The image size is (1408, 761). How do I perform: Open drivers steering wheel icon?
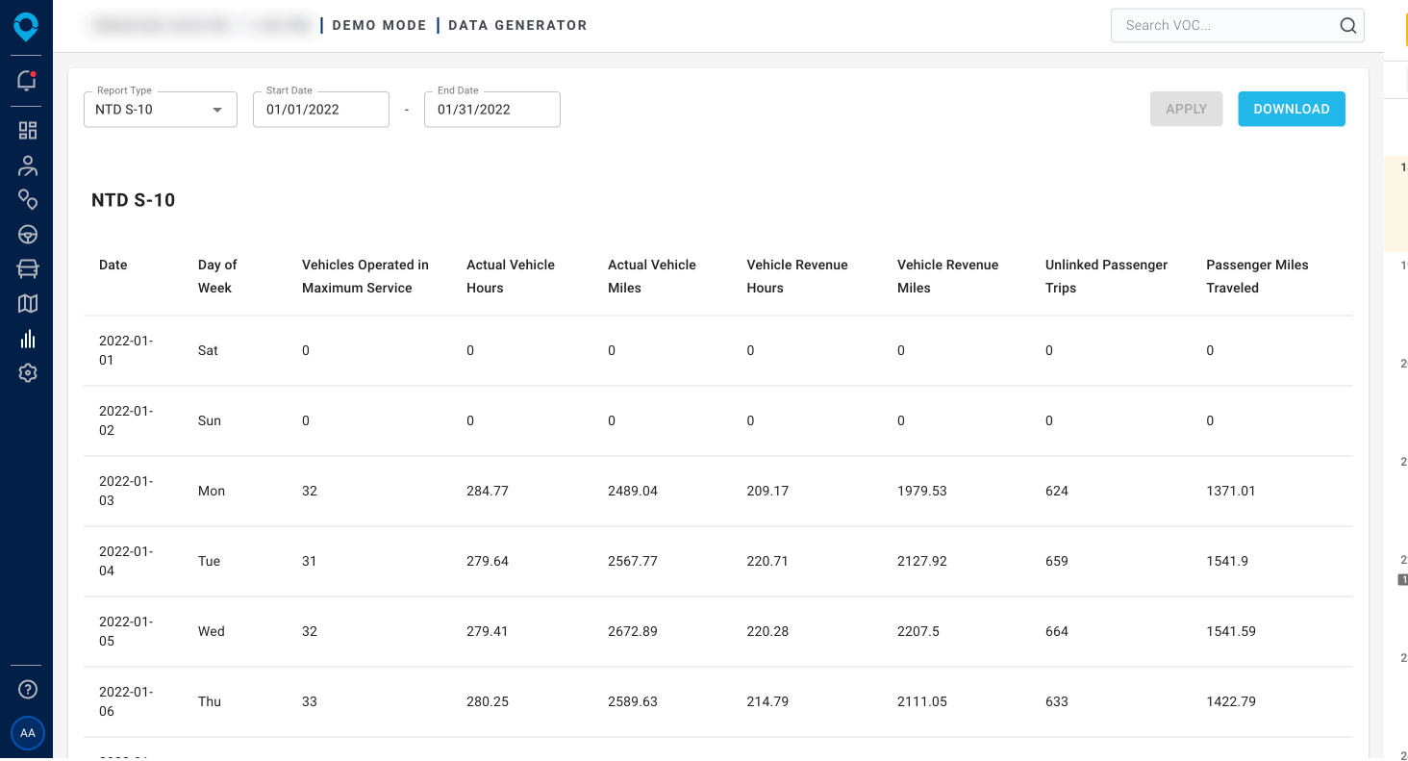pyautogui.click(x=27, y=235)
